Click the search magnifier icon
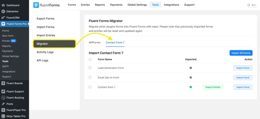Screen dimensions: 260x119 pyautogui.click(x=249, y=5)
